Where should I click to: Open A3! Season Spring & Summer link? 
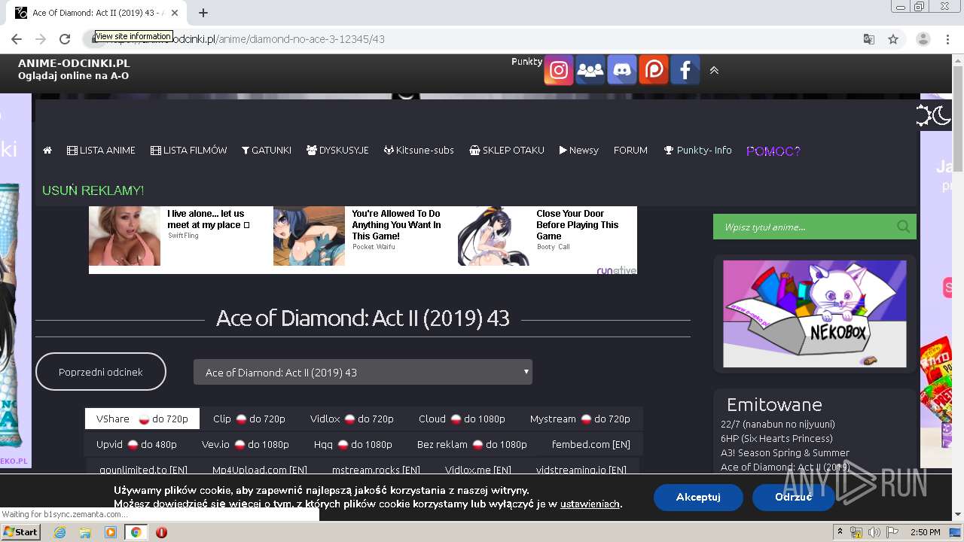(x=785, y=452)
